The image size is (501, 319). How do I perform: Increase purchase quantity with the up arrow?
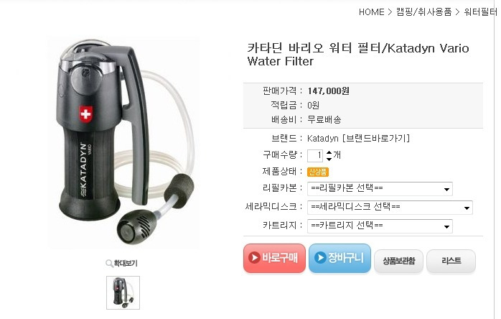coord(329,152)
